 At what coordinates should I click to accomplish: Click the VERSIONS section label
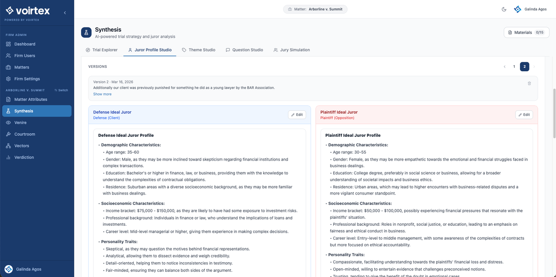(98, 67)
